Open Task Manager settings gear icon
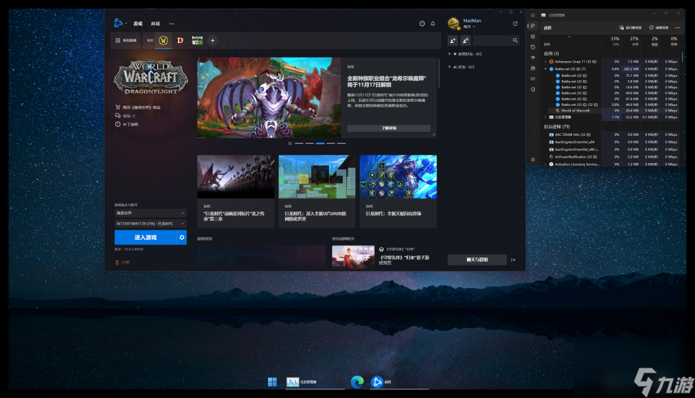 533,160
